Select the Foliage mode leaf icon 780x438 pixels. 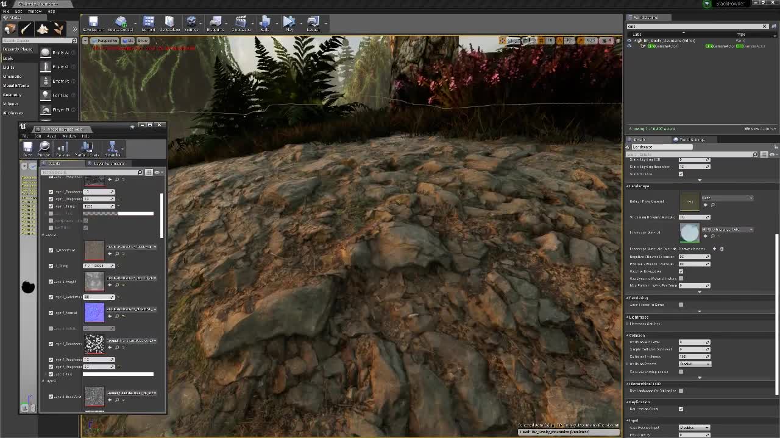(x=58, y=29)
